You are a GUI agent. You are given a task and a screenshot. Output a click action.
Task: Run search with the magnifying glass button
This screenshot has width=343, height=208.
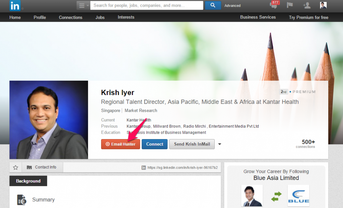[x=213, y=5]
